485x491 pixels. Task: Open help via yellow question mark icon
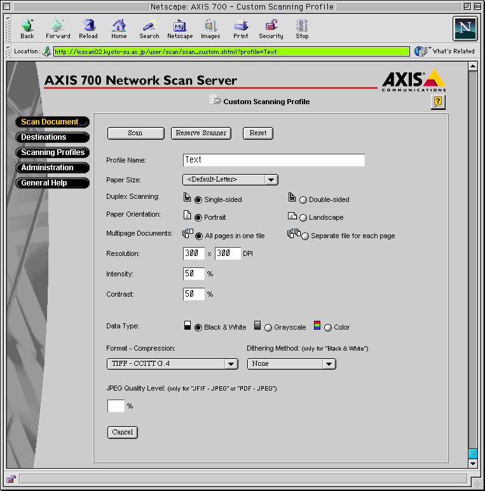pos(438,102)
